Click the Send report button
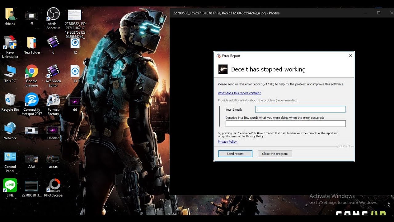This screenshot has width=394, height=222. [235, 154]
